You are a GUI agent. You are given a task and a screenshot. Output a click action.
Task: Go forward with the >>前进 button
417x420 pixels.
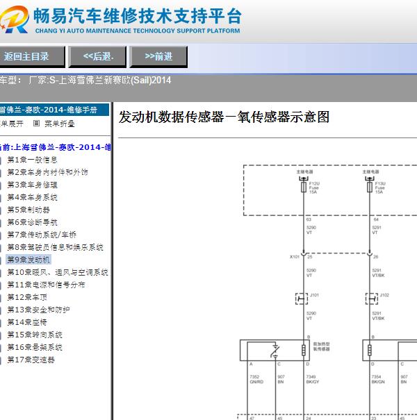pos(158,56)
